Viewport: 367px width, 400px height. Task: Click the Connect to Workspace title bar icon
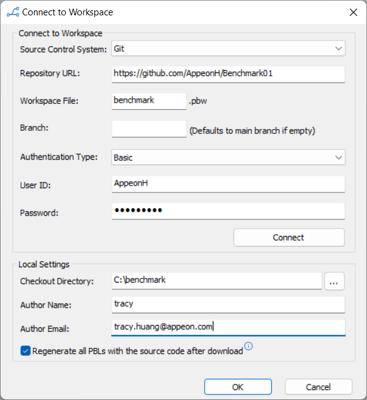pyautogui.click(x=13, y=12)
